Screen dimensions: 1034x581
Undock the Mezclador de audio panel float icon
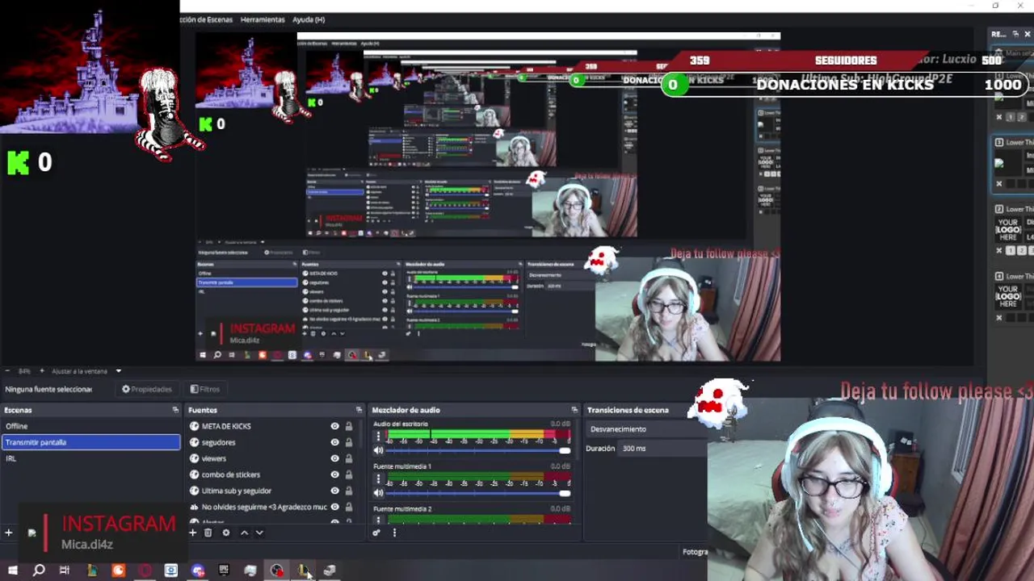pyautogui.click(x=574, y=410)
